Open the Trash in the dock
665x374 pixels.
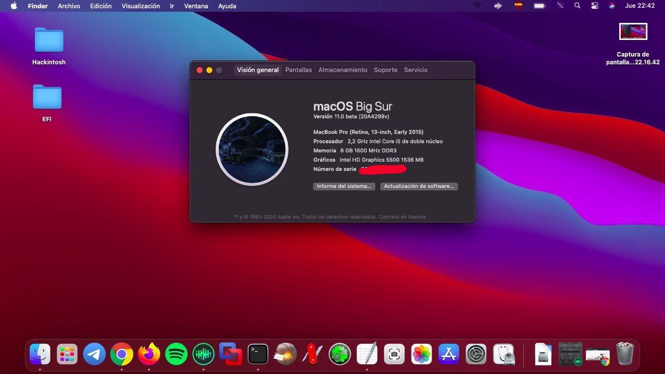624,354
